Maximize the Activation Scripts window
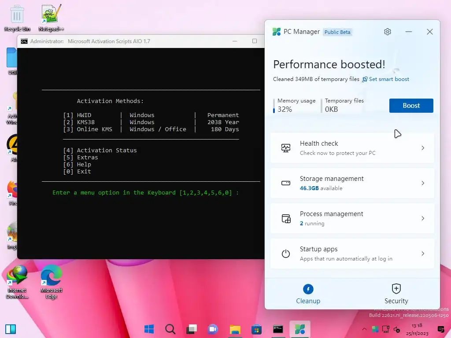The height and width of the screenshot is (338, 451). click(255, 41)
